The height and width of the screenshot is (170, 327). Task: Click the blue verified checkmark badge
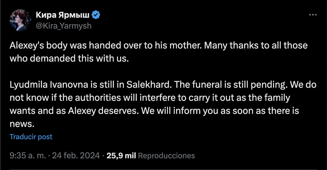pos(96,15)
